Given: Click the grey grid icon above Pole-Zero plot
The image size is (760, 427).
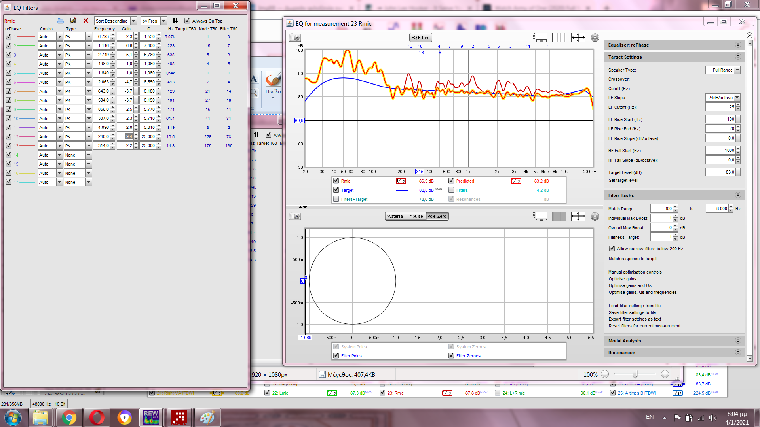Looking at the screenshot, I should click(x=559, y=216).
